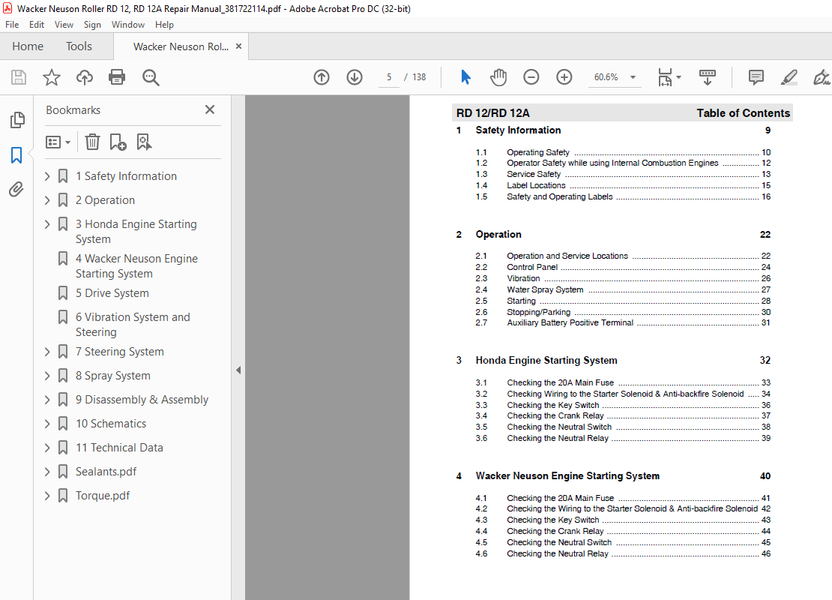
Task: Open the Window menu
Action: [128, 25]
